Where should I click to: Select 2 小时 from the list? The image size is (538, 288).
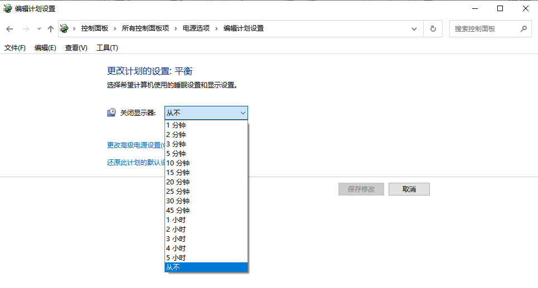point(206,230)
